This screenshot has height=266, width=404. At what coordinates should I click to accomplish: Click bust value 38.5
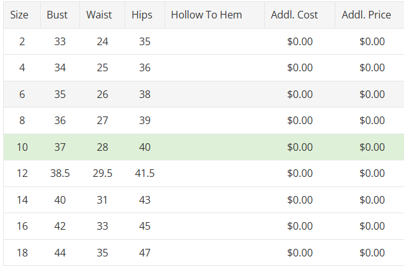[60, 173]
